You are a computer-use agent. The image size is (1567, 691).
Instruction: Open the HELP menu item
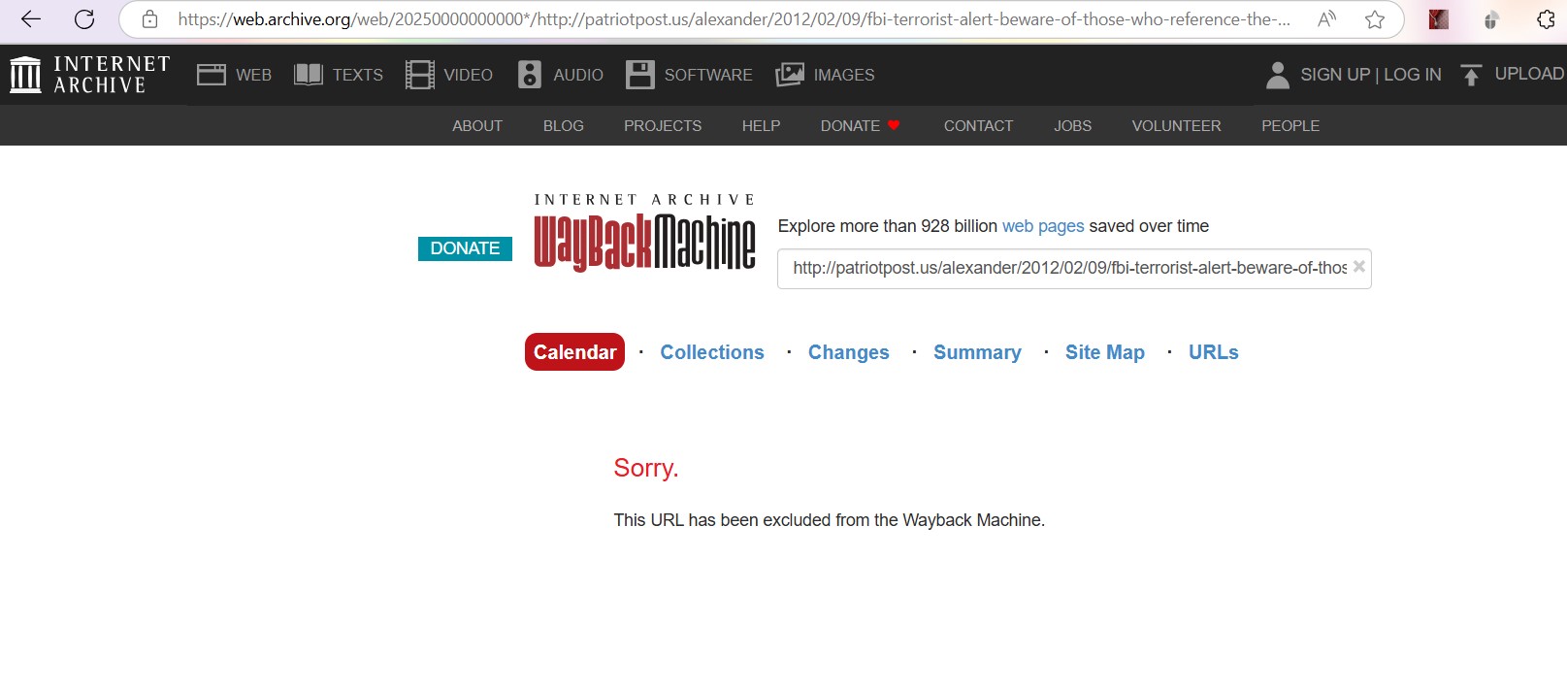(x=762, y=126)
